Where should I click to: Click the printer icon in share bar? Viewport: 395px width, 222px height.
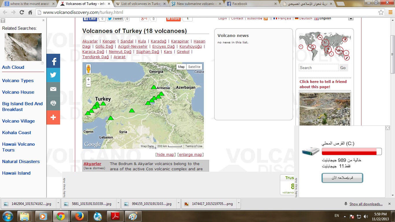point(53,103)
